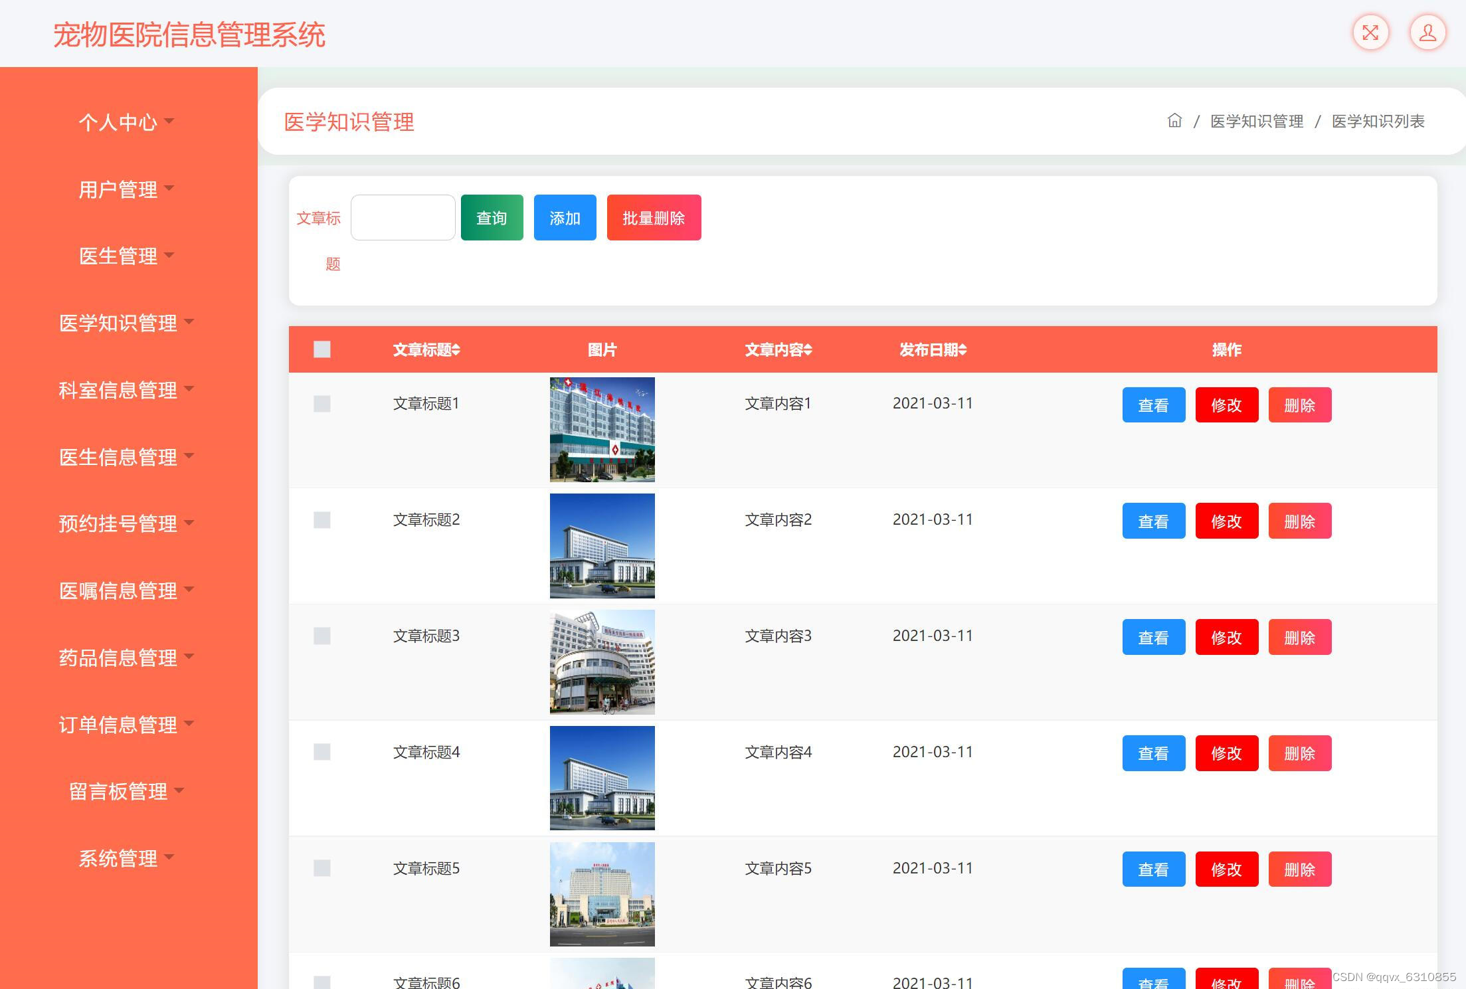
Task: Open the 留言板管理 sidebar menu
Action: point(126,792)
